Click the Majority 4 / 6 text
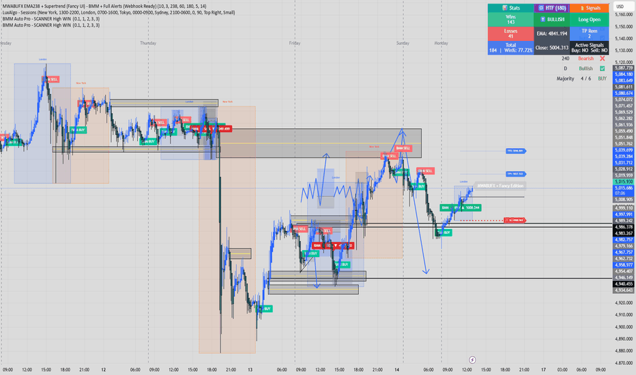 [x=573, y=78]
